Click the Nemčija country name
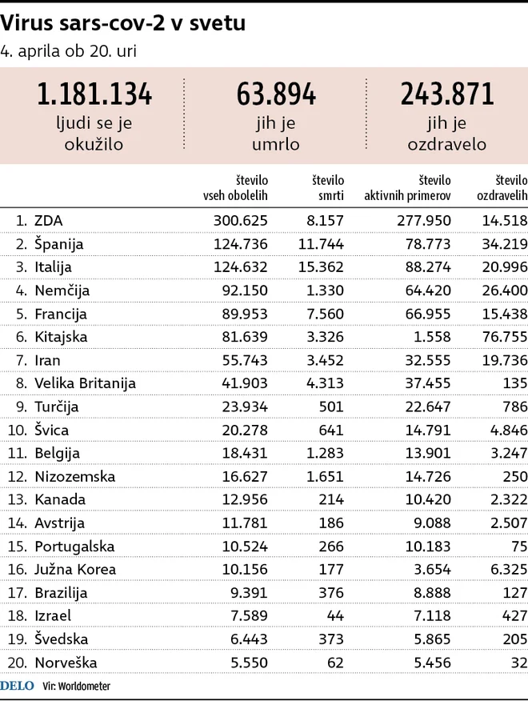This screenshot has width=528, height=701. (62, 290)
